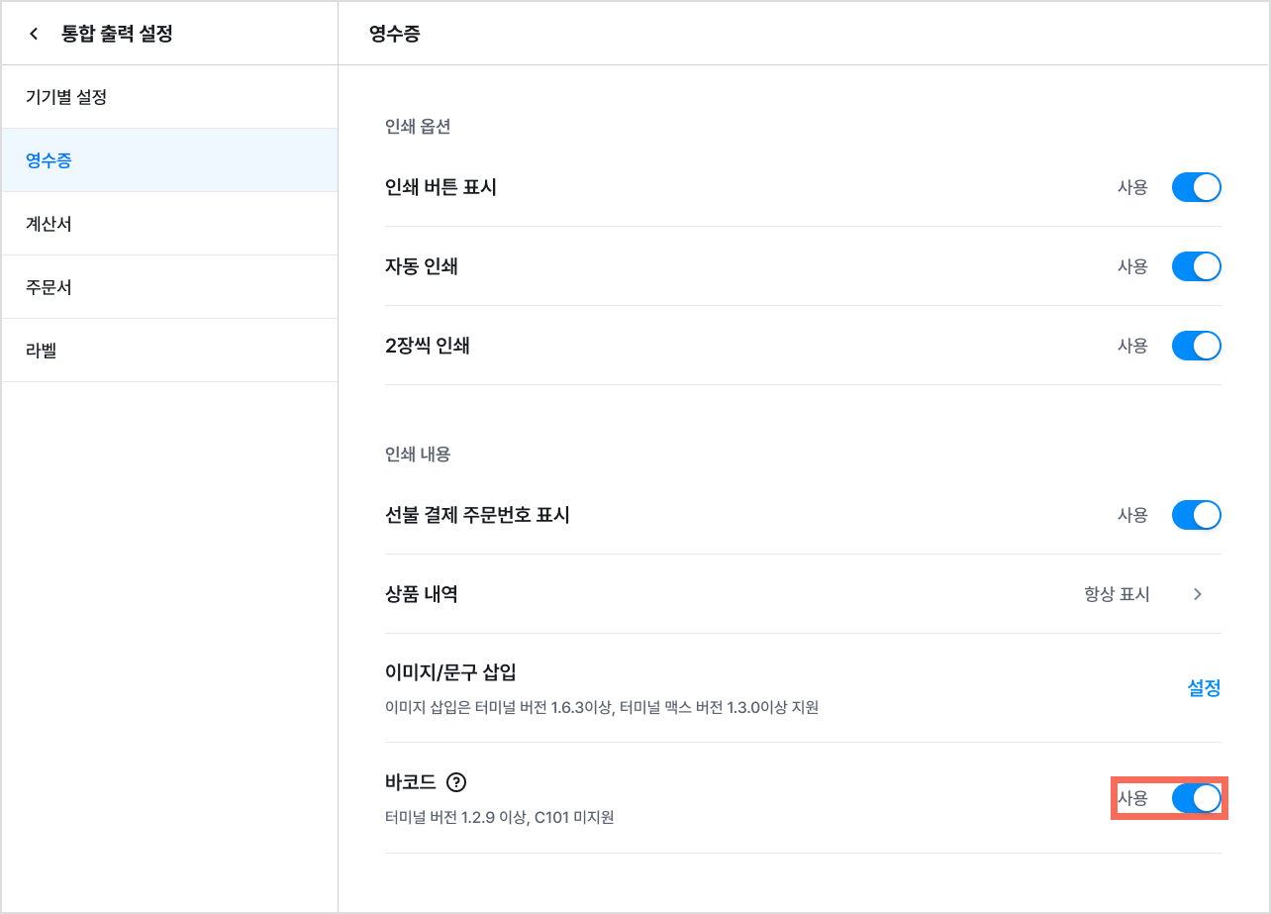Select 라벨 in the sidebar
1271x914 pixels.
(x=169, y=351)
